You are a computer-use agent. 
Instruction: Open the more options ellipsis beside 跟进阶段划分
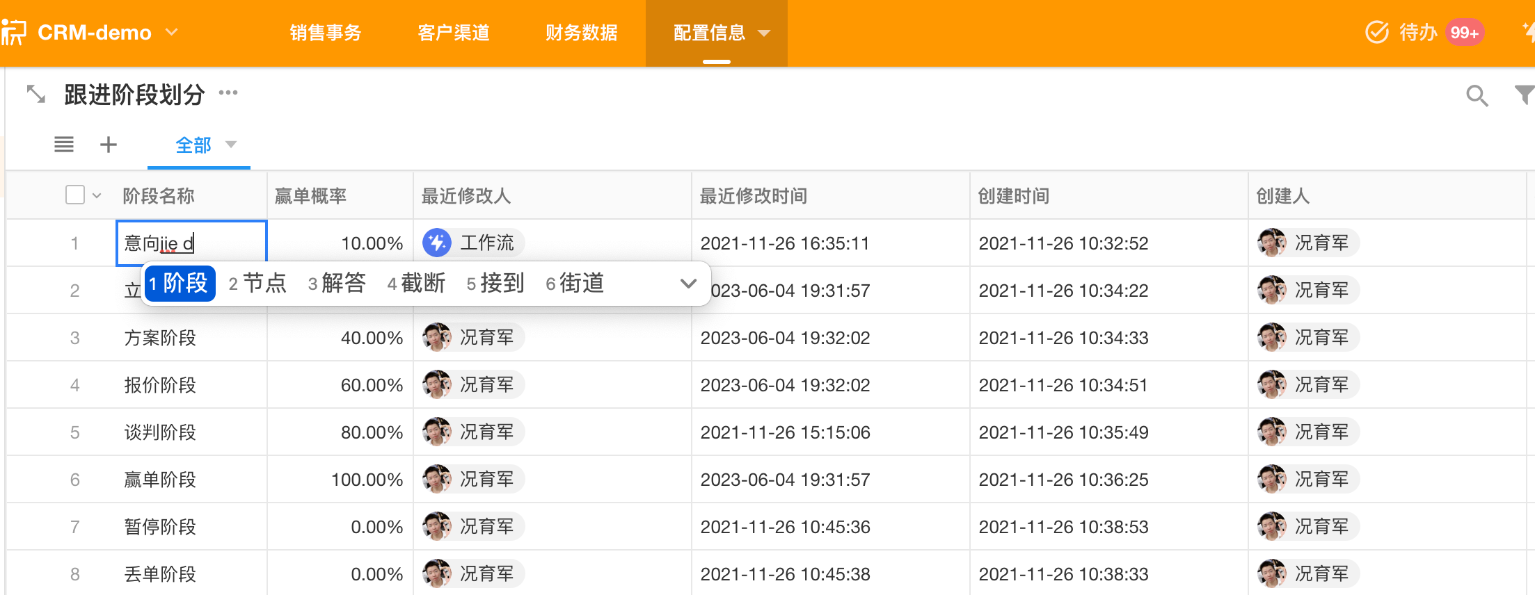(x=228, y=92)
